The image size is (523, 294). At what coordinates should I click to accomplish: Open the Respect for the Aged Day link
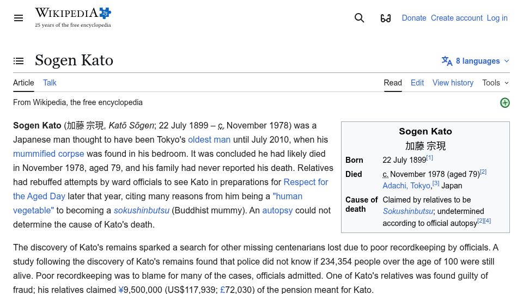306,182
